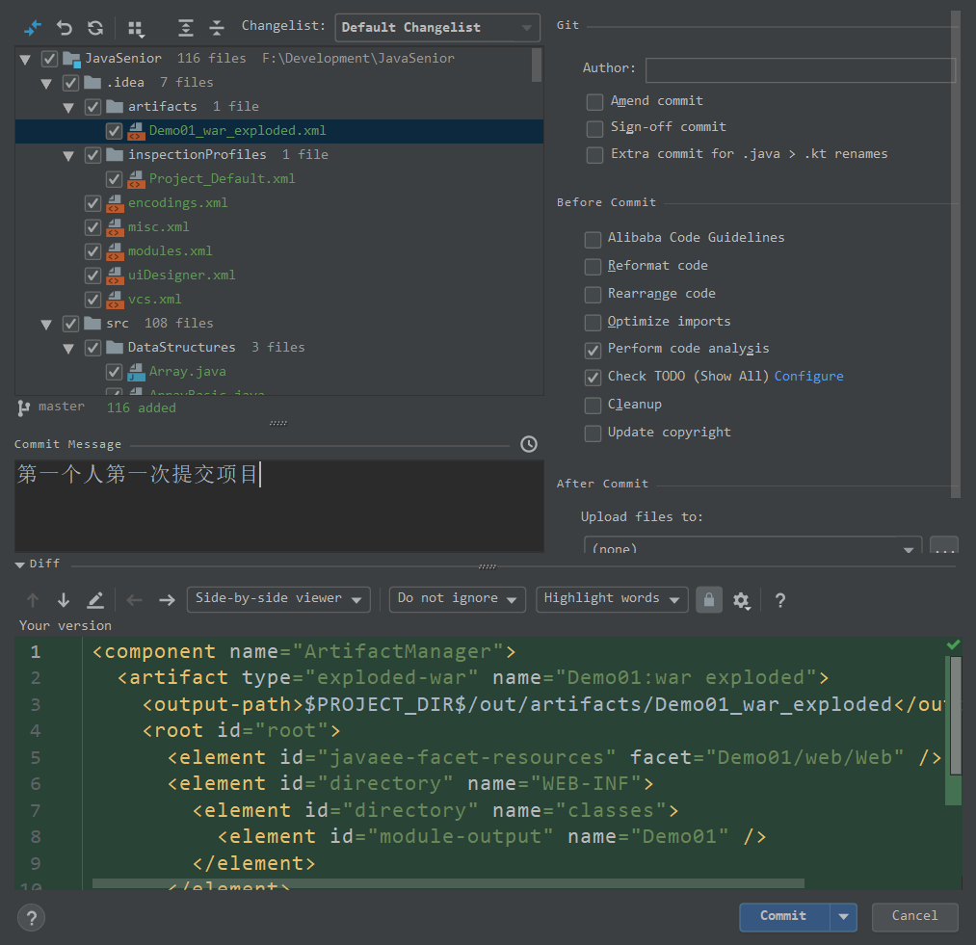Open the Side-by-side viewer dropdown
Screen dimensions: 976x945
(x=278, y=599)
